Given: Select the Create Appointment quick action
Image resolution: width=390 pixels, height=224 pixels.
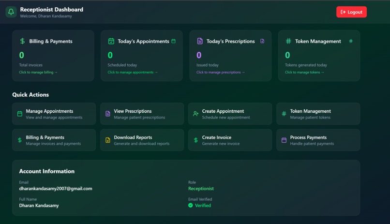Looking at the screenshot, I should click(x=230, y=114).
